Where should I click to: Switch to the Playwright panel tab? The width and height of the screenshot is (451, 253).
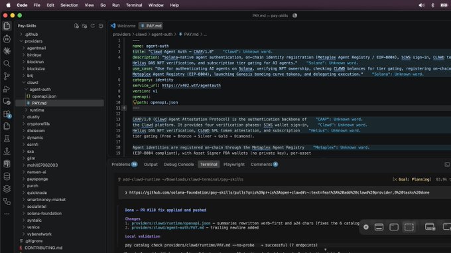(234, 164)
